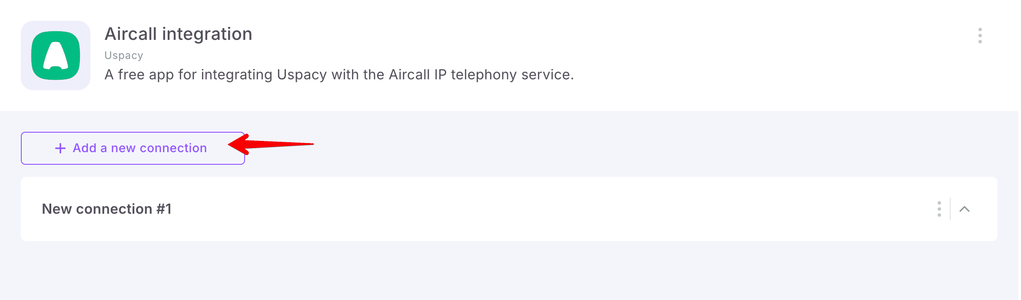The height and width of the screenshot is (300, 1021).
Task: Click empty area of New connection #1 card
Action: (x=521, y=209)
